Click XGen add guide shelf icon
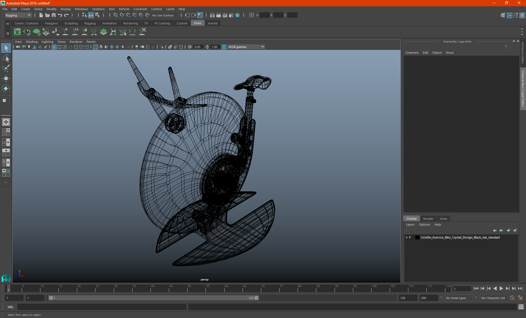This screenshot has width=526, height=318. [x=65, y=32]
